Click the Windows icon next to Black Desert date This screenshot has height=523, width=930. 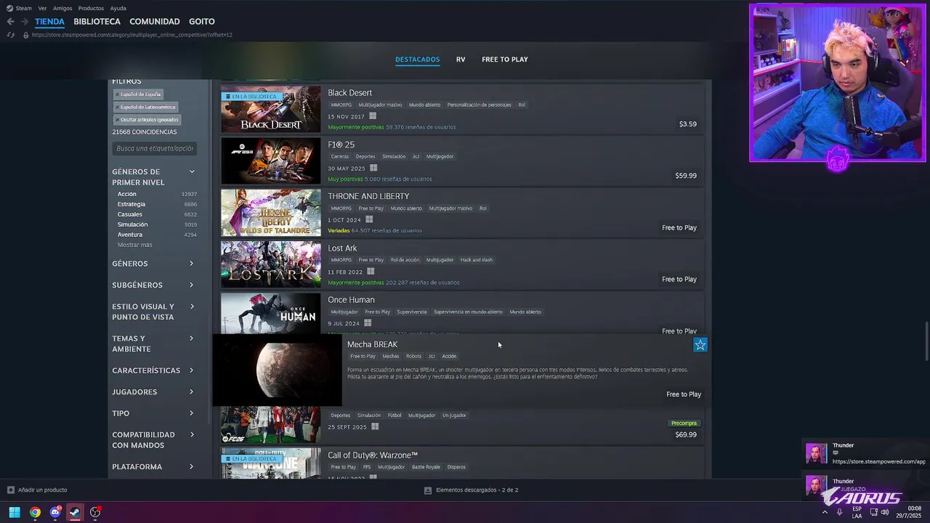click(x=373, y=116)
